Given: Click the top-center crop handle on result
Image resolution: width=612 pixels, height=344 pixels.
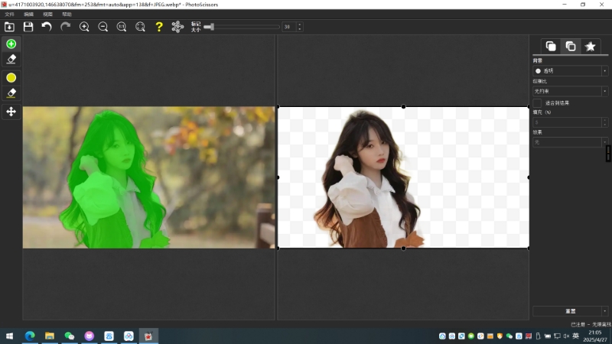Looking at the screenshot, I should (404, 106).
